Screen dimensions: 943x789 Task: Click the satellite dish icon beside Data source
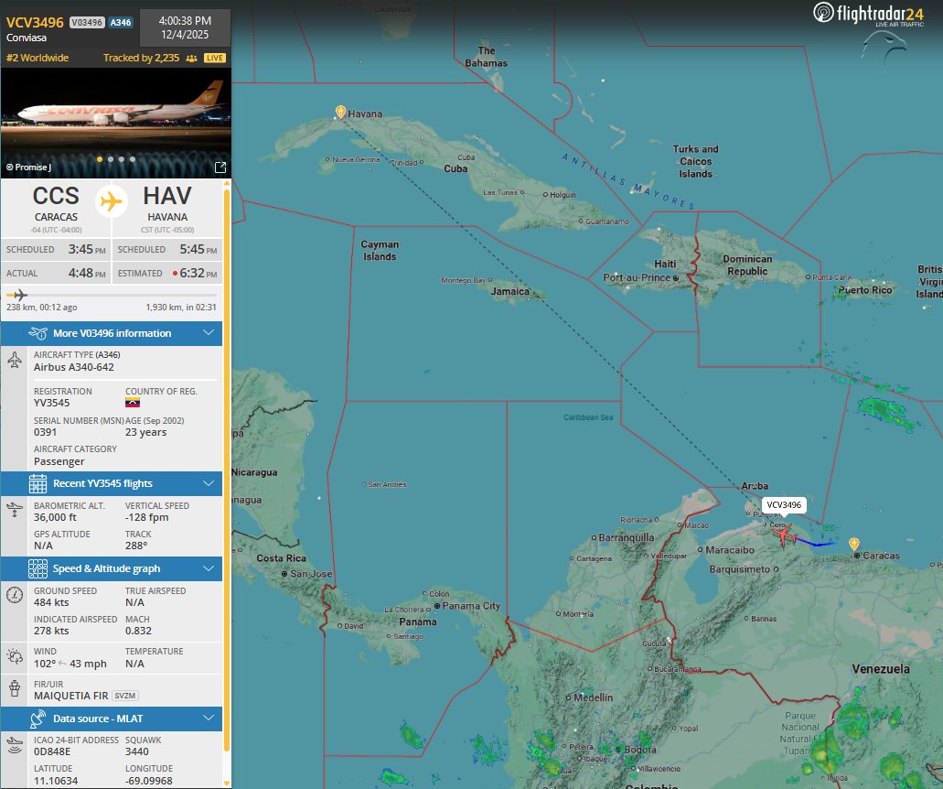(38, 718)
